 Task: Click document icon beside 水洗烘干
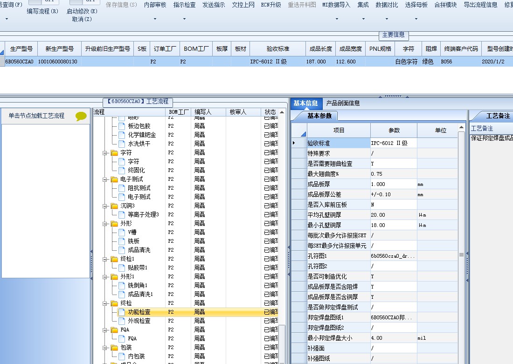[x=122, y=144]
